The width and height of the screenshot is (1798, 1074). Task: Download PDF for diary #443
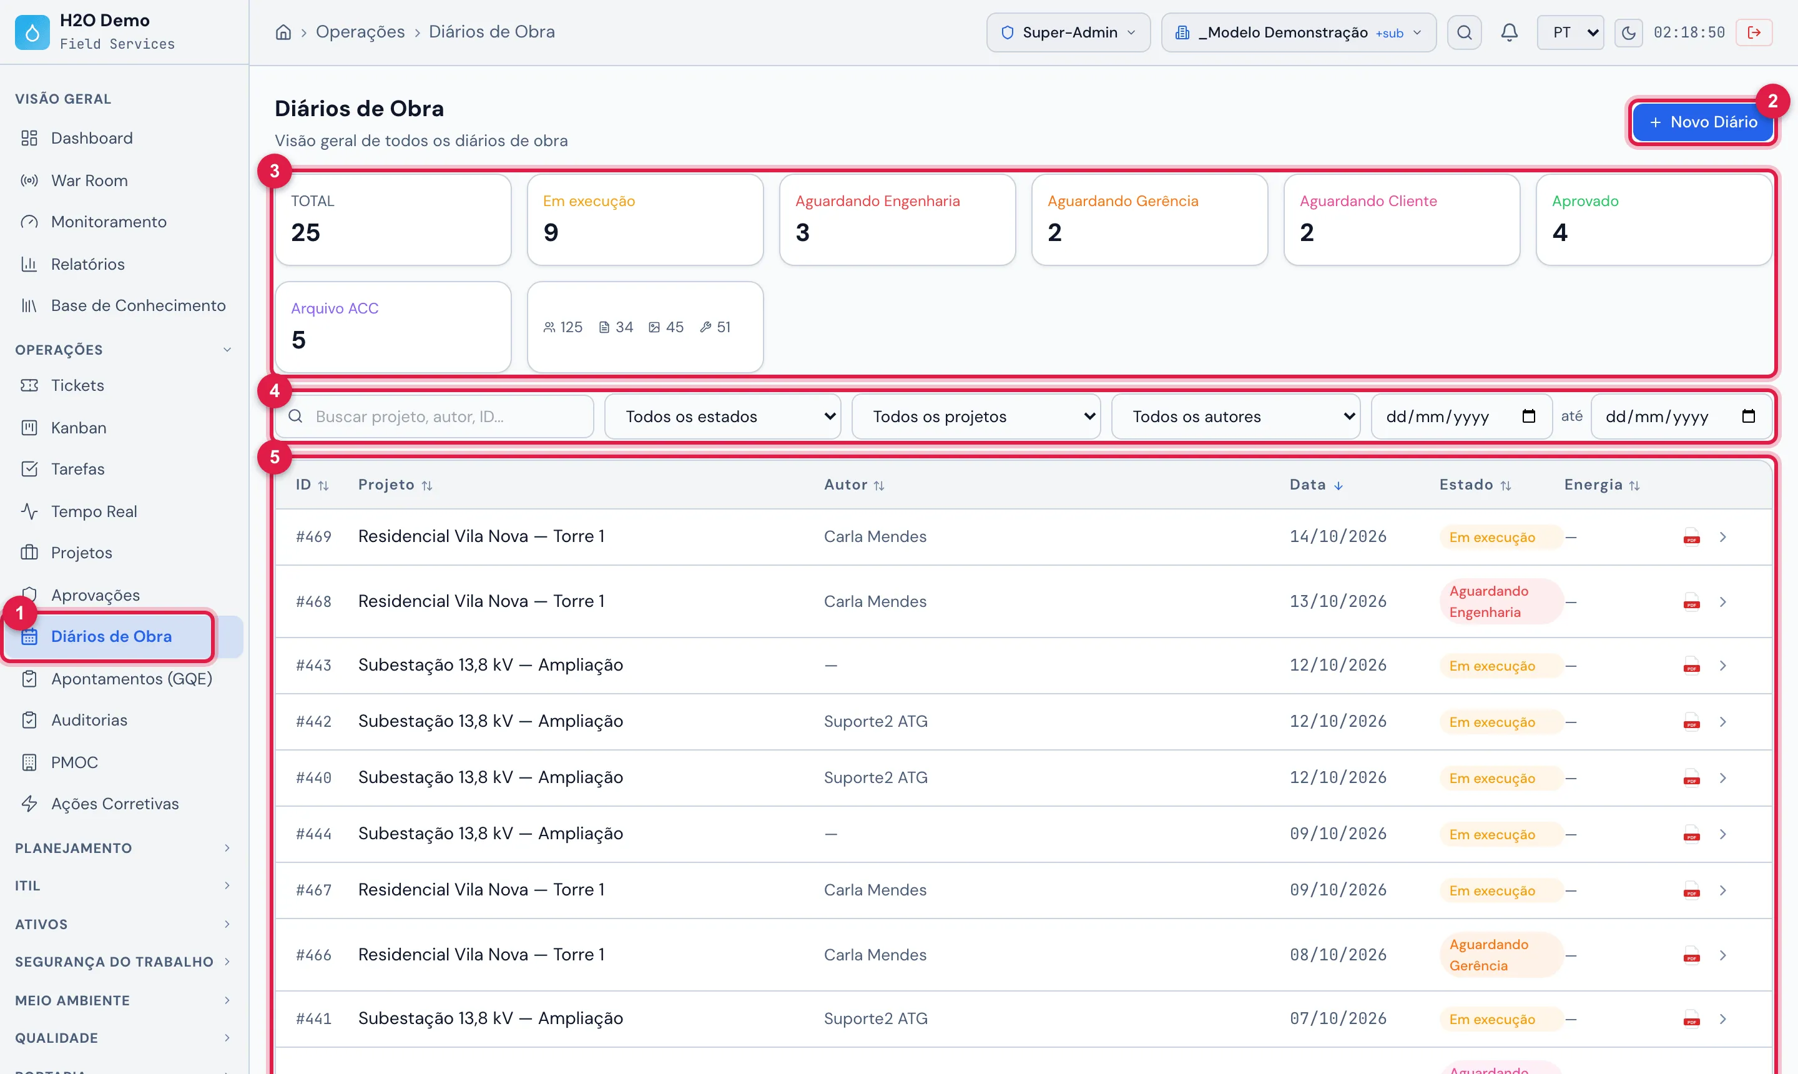[x=1691, y=665]
